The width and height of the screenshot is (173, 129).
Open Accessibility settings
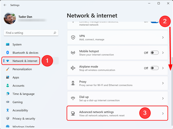31,110
